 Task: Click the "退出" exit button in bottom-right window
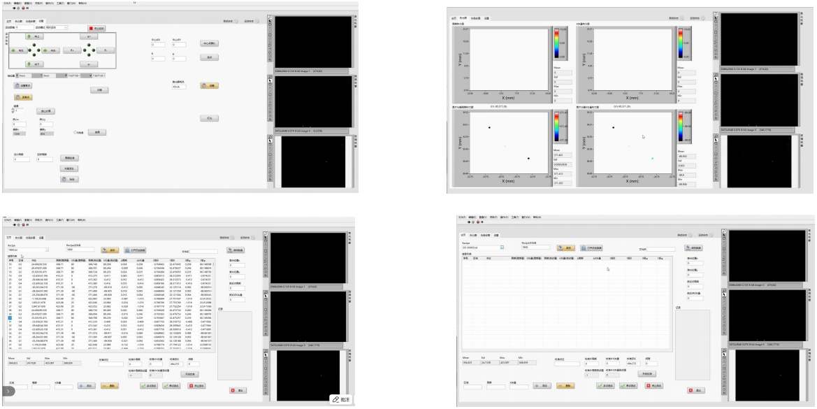[695, 389]
